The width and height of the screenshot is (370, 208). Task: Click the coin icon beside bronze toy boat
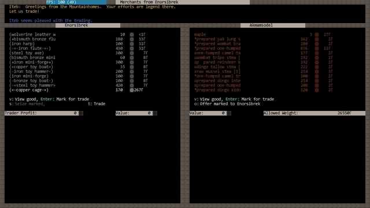coord(132,81)
